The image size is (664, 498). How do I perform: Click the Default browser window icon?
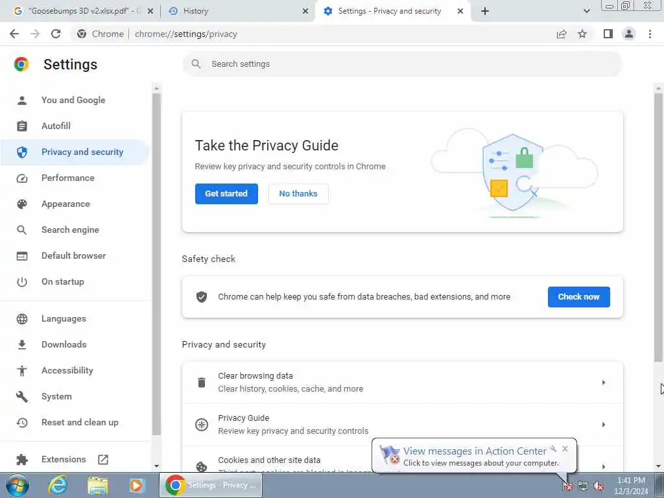pos(22,255)
